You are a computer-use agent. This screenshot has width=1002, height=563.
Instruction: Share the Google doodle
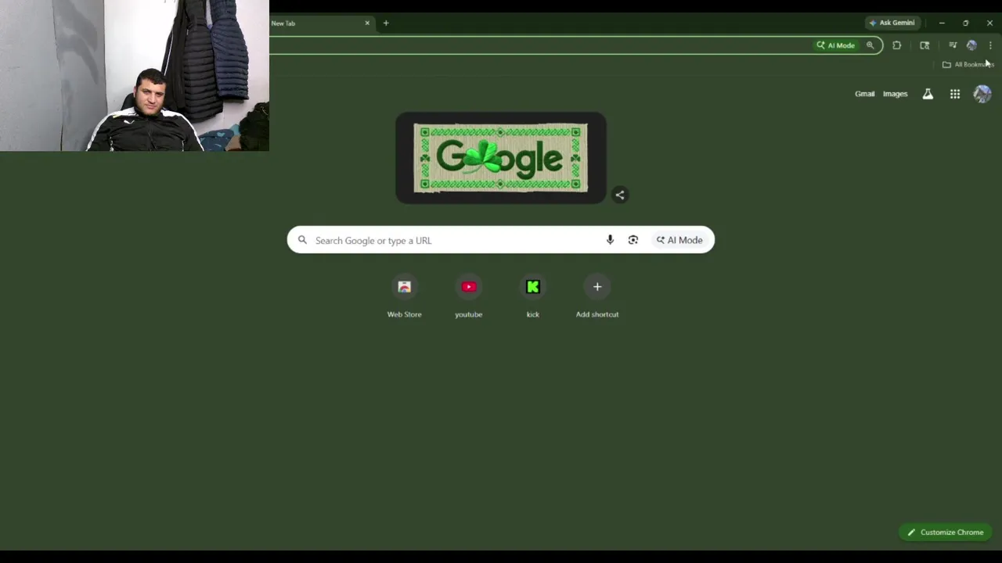click(x=620, y=195)
